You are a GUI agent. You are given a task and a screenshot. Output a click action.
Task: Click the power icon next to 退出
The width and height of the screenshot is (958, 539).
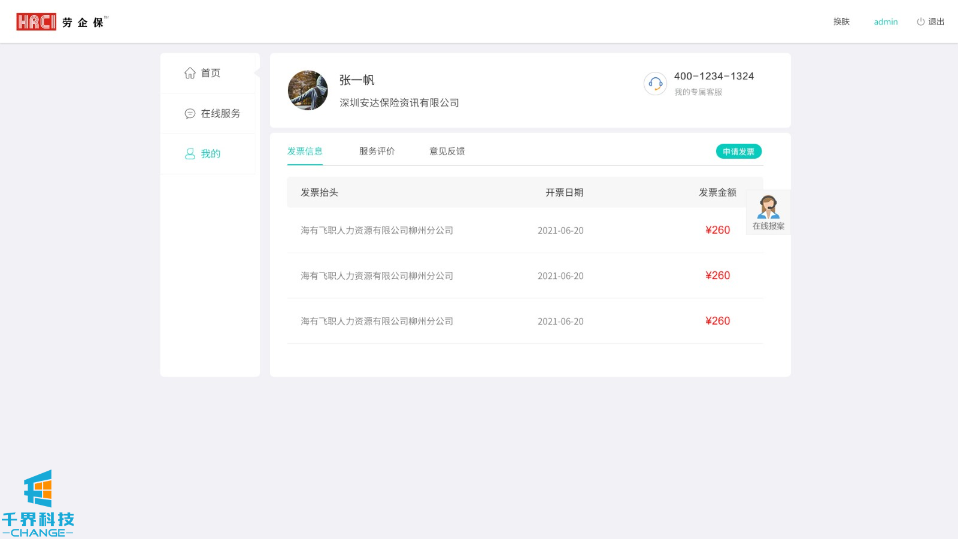(x=920, y=22)
